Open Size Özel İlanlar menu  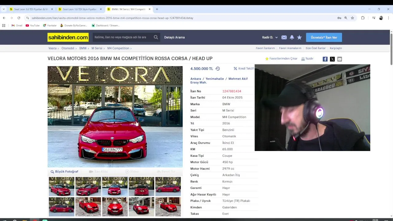coord(316,48)
